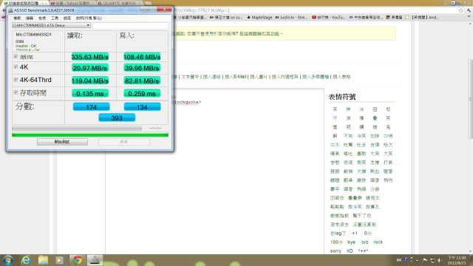The width and height of the screenshot is (473, 266).
Task: Open a new Chrome tab
Action: tap(148, 3)
